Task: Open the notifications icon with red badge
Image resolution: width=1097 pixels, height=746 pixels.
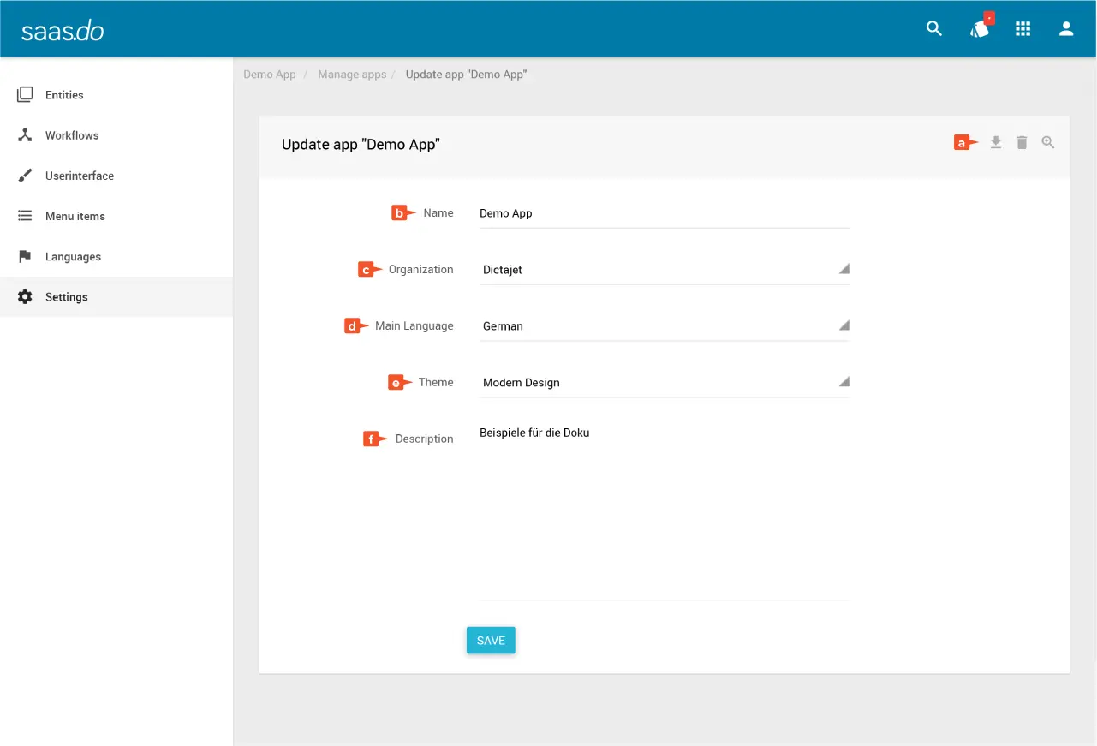Action: [x=979, y=29]
